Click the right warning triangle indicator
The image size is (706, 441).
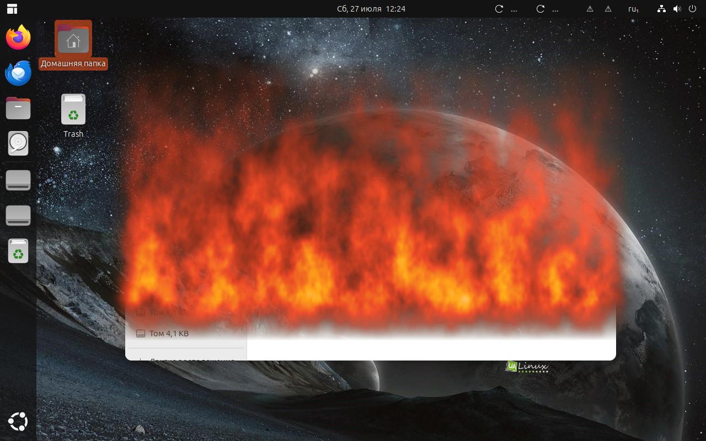[x=608, y=9]
